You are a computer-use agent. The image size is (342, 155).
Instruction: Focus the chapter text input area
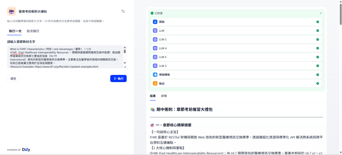click(65, 57)
